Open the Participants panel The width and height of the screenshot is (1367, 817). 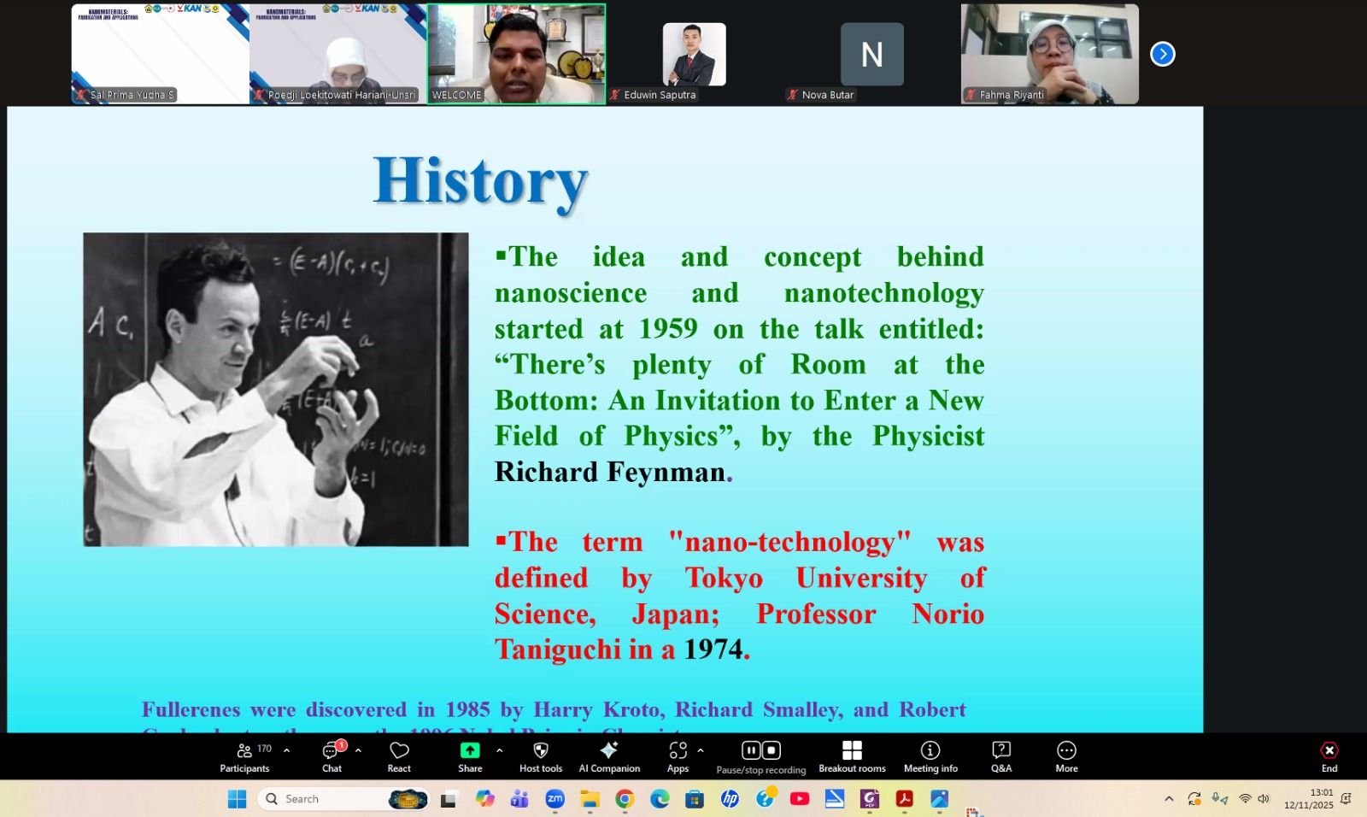point(244,755)
